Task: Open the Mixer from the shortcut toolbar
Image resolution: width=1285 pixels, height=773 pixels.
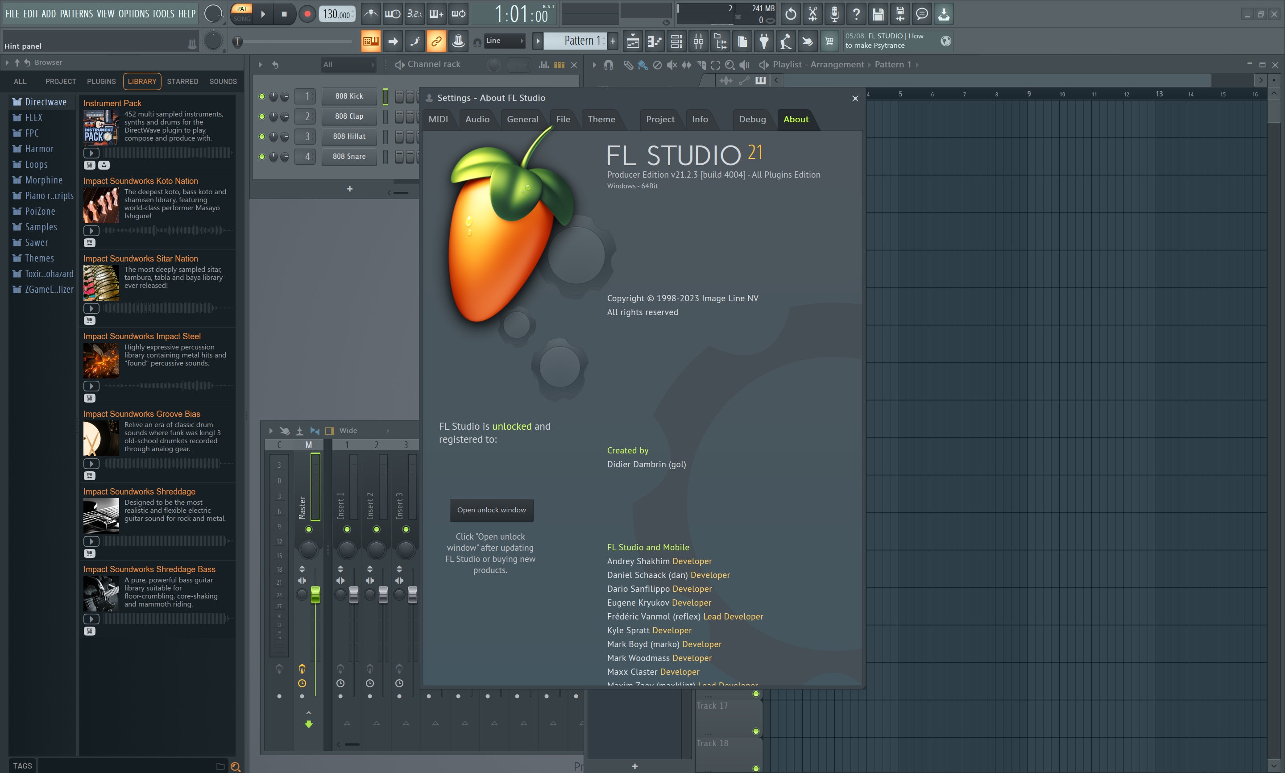Action: 699,41
